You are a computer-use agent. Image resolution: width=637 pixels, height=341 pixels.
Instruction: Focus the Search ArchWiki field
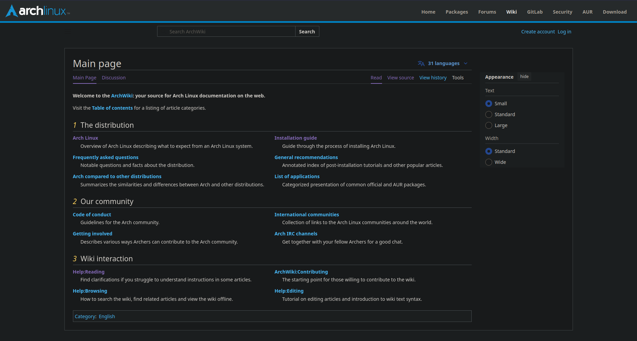click(x=226, y=32)
